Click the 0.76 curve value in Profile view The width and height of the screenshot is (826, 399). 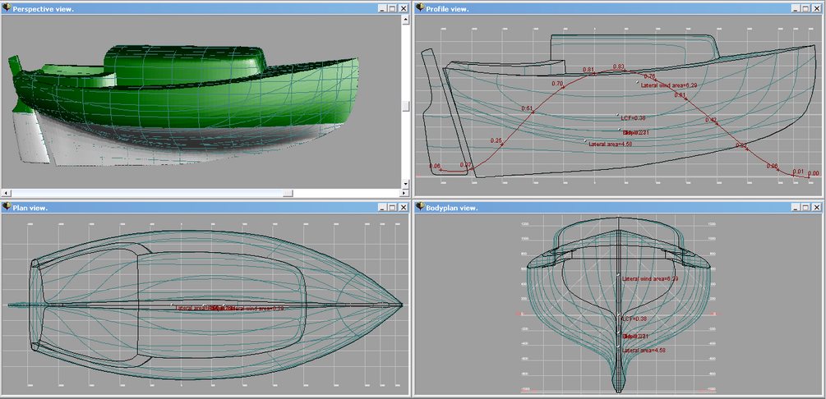point(649,76)
